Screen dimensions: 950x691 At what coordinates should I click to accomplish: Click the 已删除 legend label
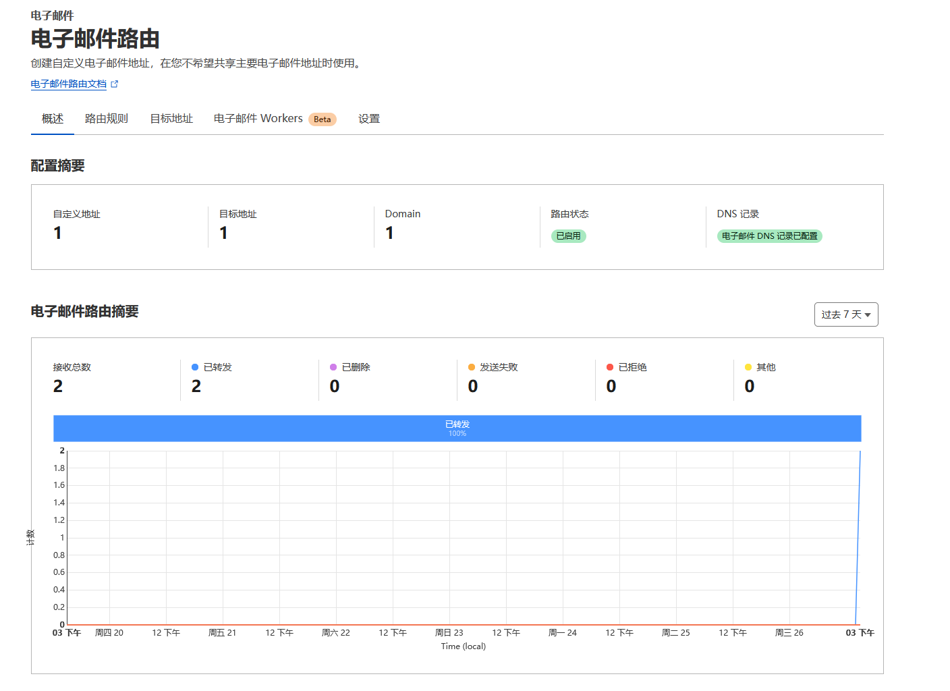coord(356,367)
